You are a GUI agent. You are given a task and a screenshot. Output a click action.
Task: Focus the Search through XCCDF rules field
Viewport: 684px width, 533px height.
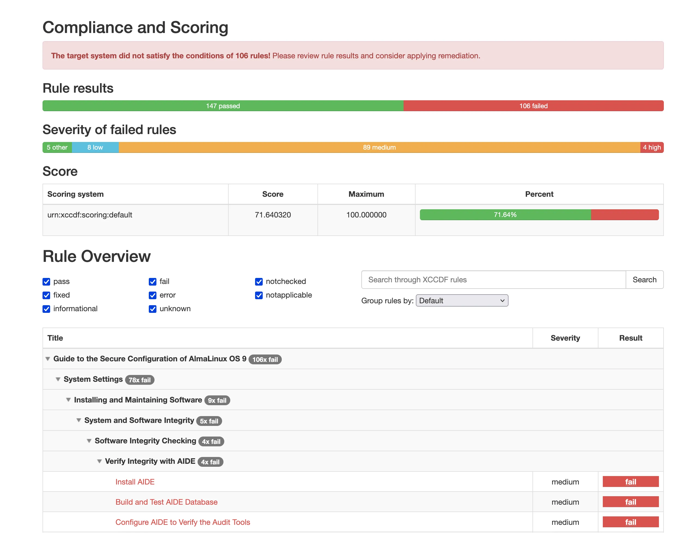point(493,280)
